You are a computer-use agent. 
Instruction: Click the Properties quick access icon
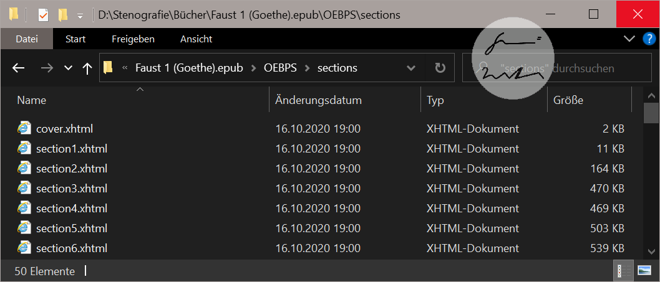[x=43, y=14]
